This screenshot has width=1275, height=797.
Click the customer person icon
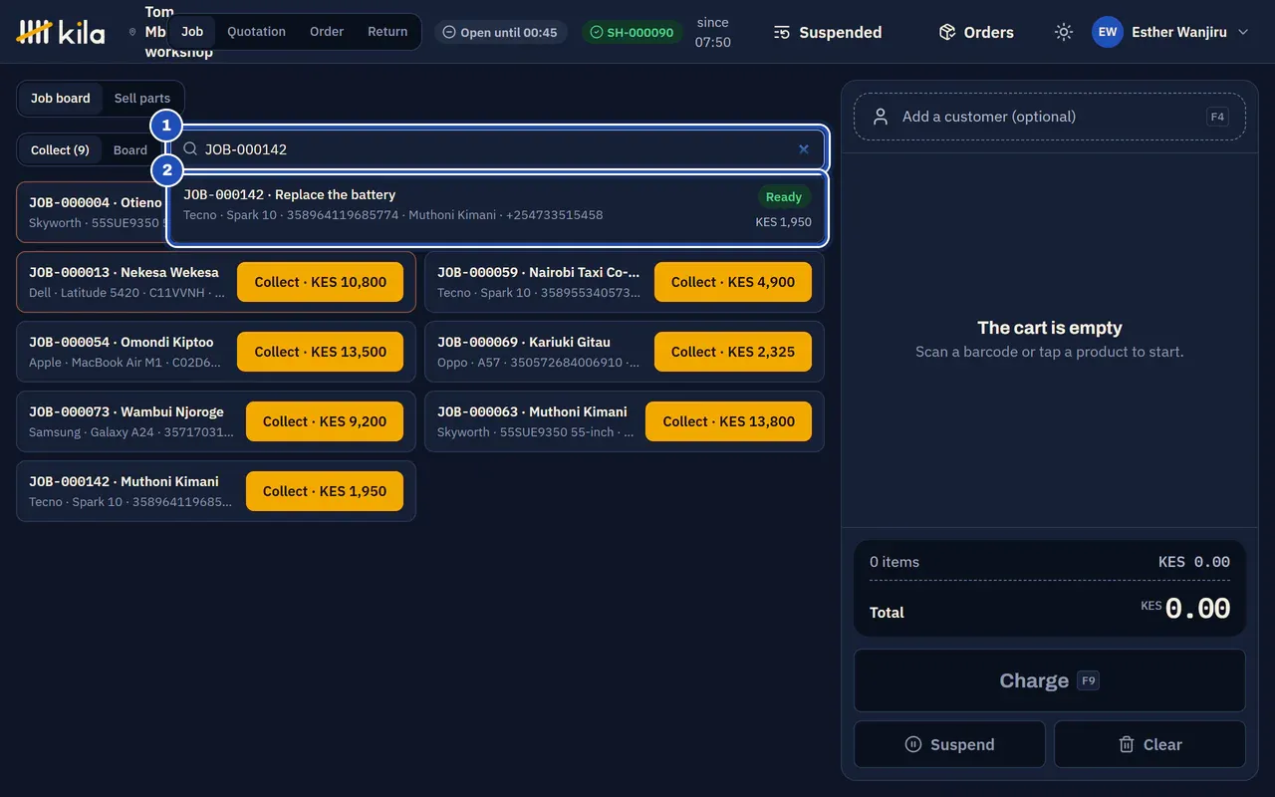coord(881,117)
